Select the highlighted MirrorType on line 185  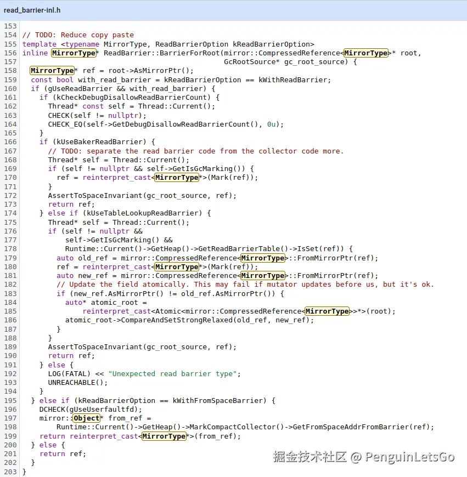[328, 311]
